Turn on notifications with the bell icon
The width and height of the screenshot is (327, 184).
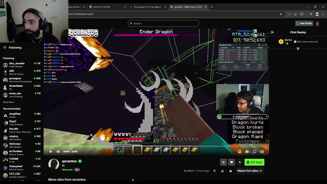click(x=223, y=162)
